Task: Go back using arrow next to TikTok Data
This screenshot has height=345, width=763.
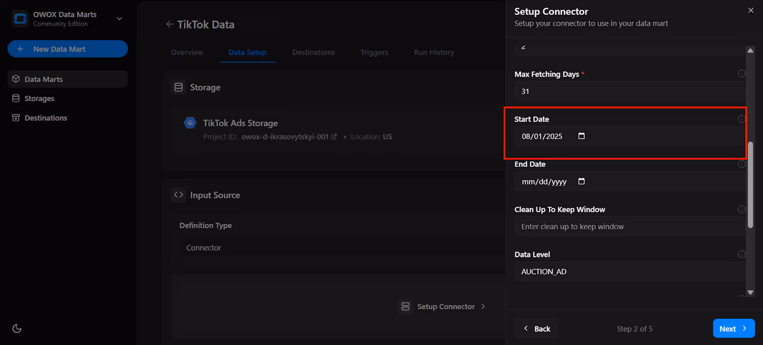Action: pyautogui.click(x=170, y=24)
